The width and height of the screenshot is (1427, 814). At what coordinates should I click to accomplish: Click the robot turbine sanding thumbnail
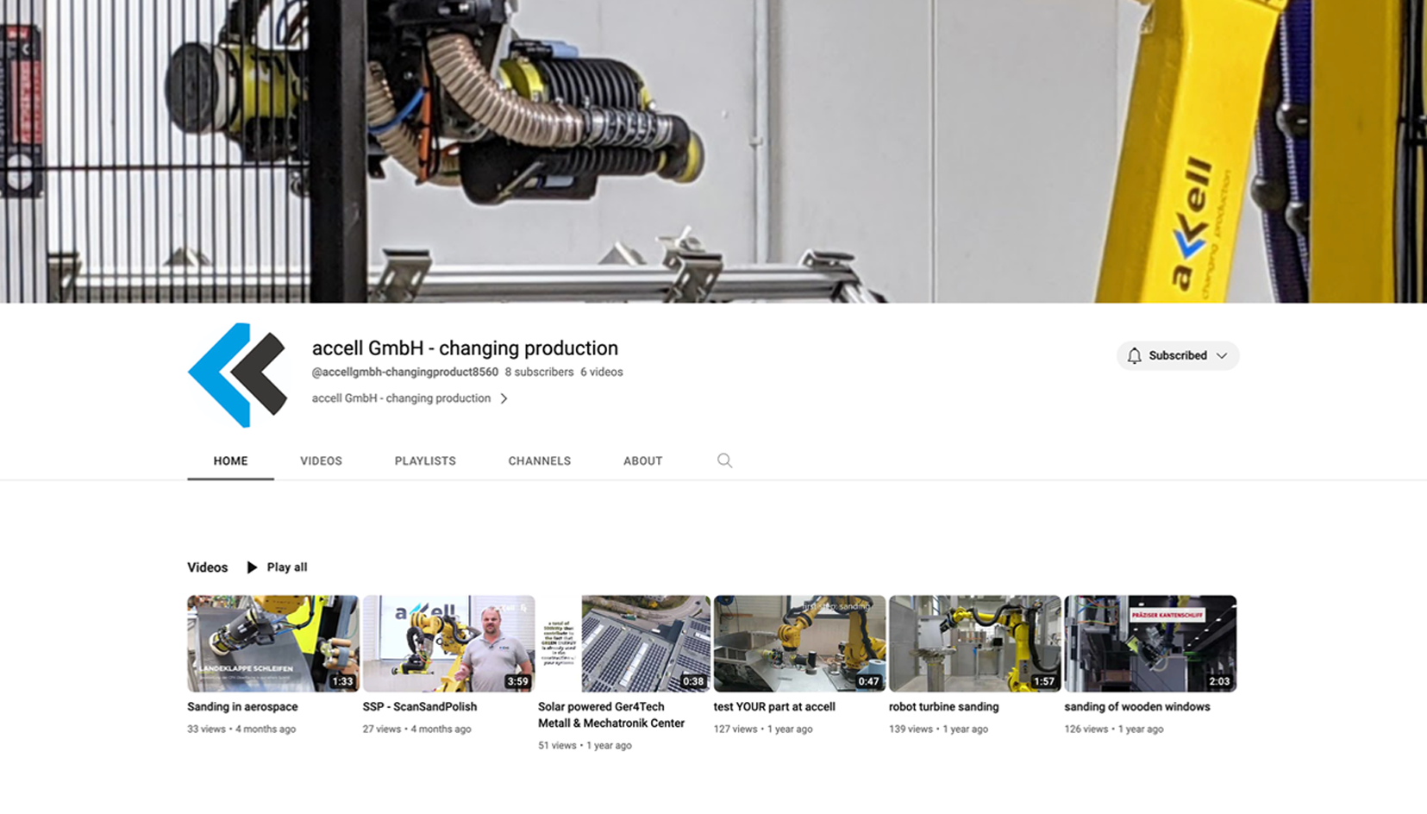coord(975,643)
